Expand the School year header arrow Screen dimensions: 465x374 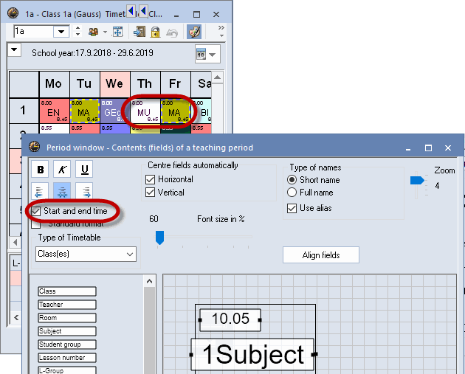coord(15,50)
